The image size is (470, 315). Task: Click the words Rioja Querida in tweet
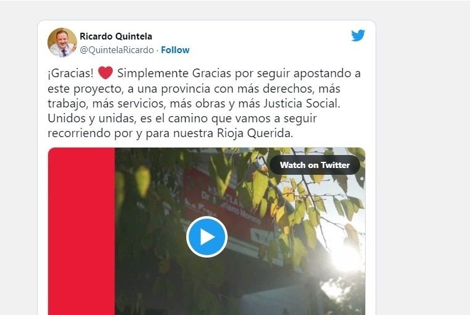[255, 133]
